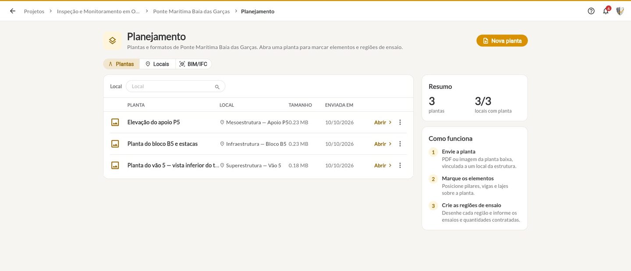This screenshot has width=631, height=271.
Task: Click image icon for Planta do vão 5
Action: pyautogui.click(x=115, y=165)
